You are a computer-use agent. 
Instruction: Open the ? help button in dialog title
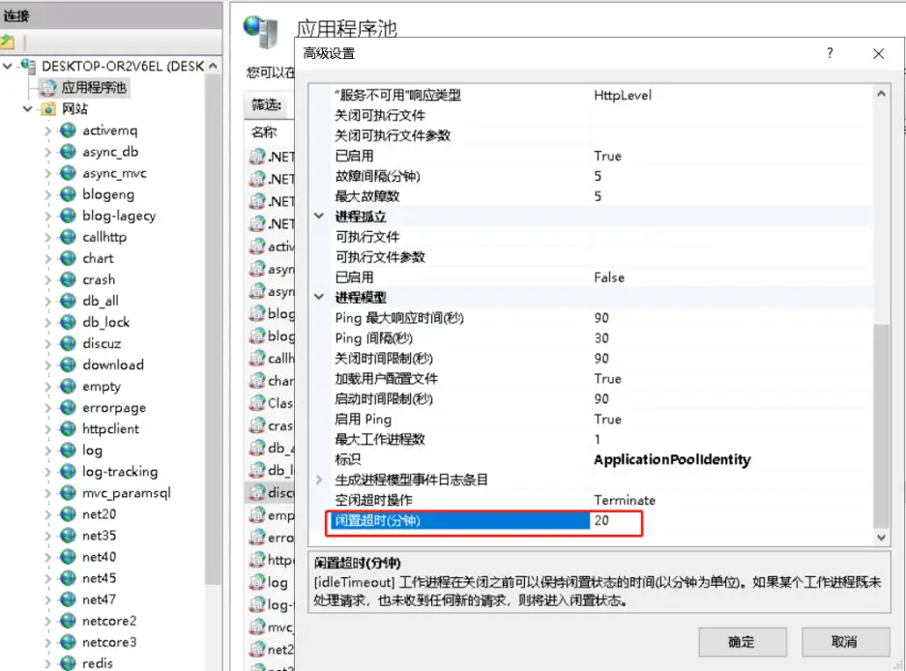tap(830, 54)
